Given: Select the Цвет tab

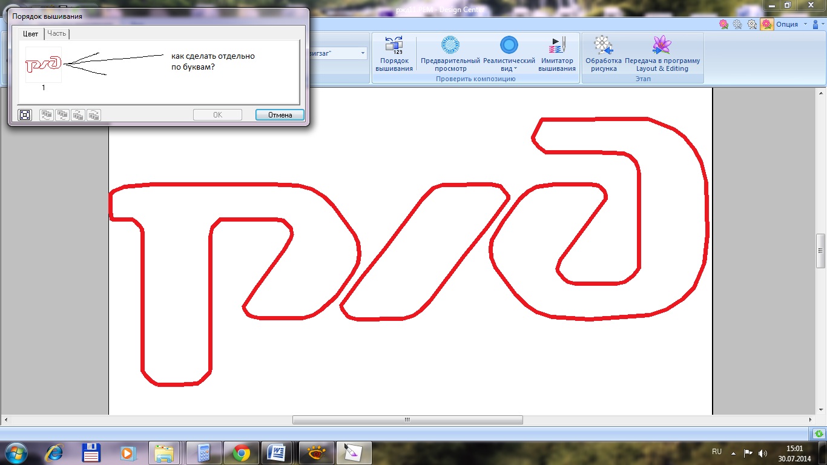Looking at the screenshot, I should (30, 34).
